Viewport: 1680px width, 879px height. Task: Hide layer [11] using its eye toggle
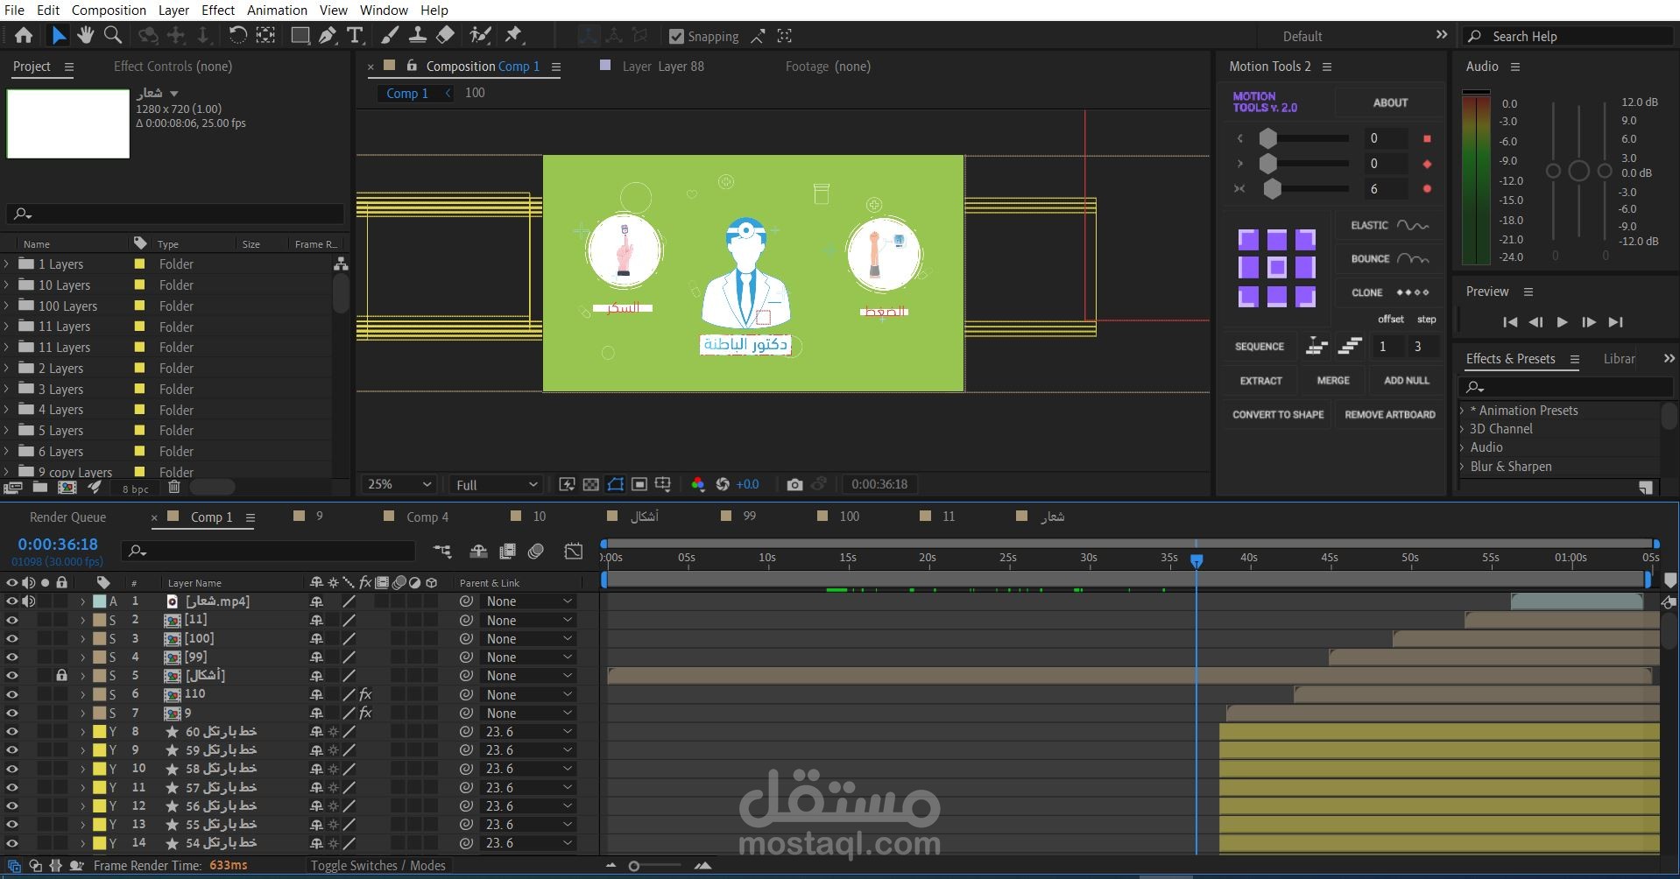coord(12,620)
